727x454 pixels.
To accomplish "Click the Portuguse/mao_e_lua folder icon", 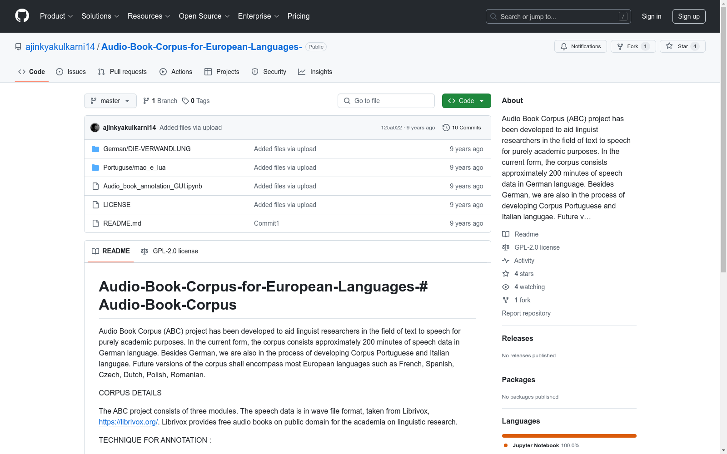I will tap(95, 168).
